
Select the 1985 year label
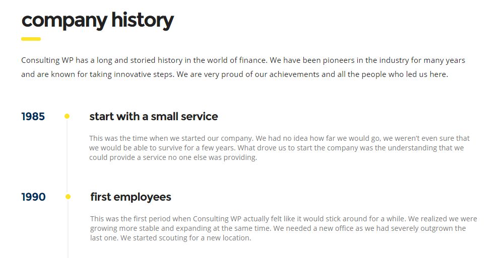click(x=33, y=117)
